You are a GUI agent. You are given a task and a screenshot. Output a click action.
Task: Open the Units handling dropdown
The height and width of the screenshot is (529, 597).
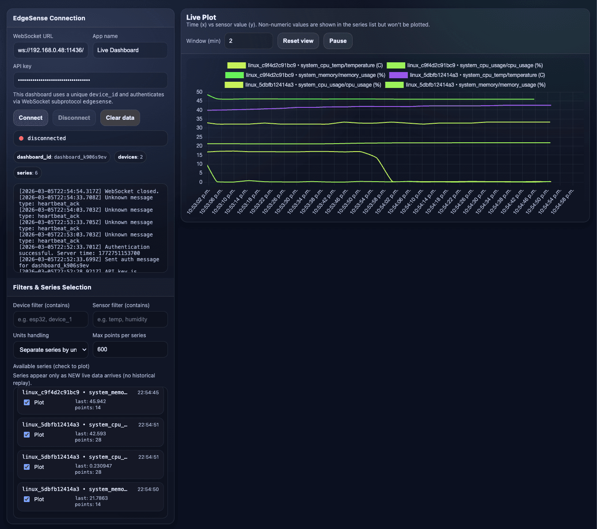(51, 350)
